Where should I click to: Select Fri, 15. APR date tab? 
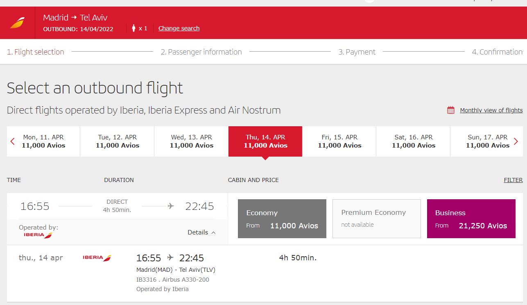point(339,141)
